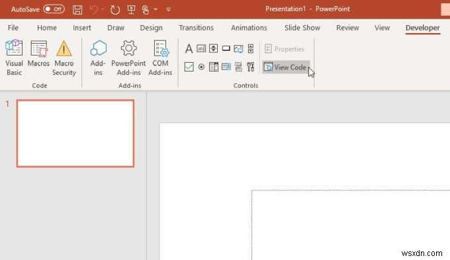Switch to the Insert tab
450x260 pixels.
[x=82, y=28]
